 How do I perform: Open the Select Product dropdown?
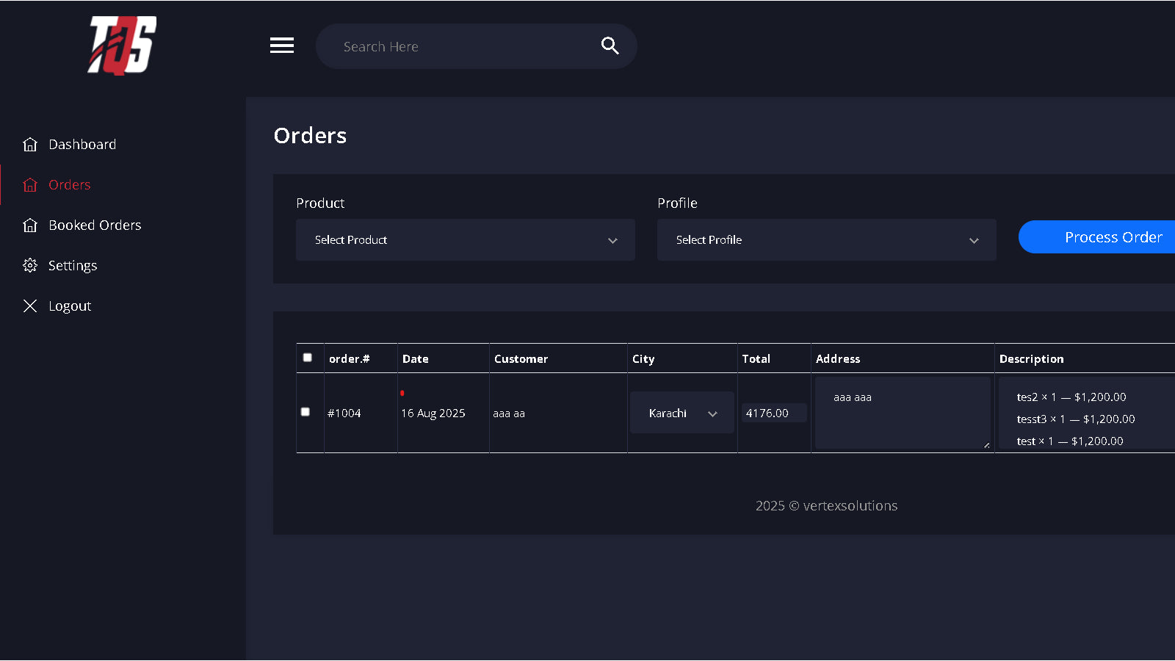[x=466, y=240]
